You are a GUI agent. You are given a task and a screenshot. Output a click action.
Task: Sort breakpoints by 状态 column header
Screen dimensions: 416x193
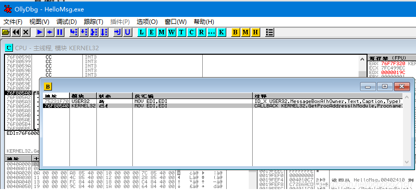(115, 96)
